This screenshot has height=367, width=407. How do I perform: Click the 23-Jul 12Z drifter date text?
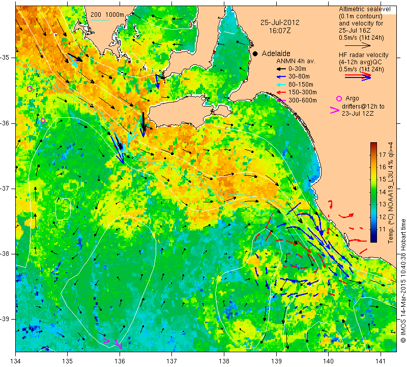pyautogui.click(x=358, y=114)
